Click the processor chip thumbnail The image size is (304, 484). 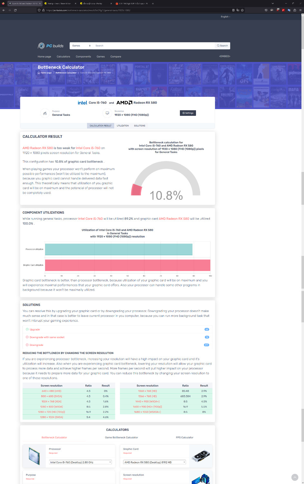(x=34, y=456)
